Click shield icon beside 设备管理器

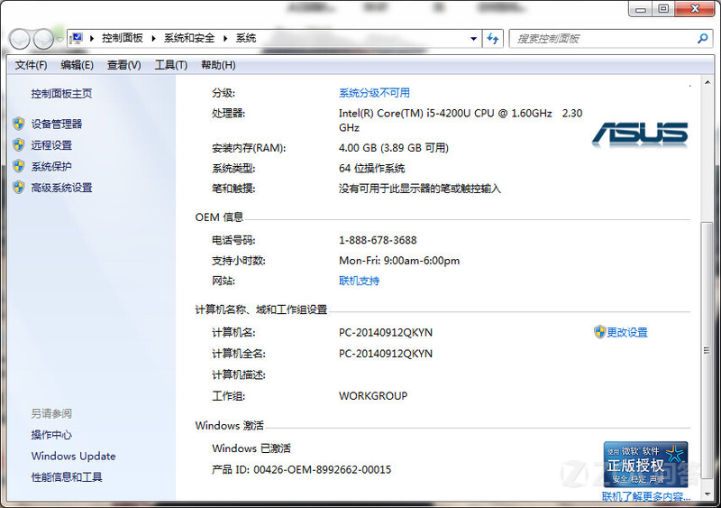tap(19, 124)
